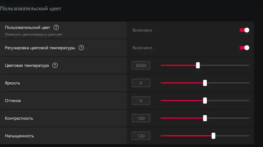Click Включено status text for Пользовательский цвет
Viewport: 263px width, 147px height.
pos(142,30)
